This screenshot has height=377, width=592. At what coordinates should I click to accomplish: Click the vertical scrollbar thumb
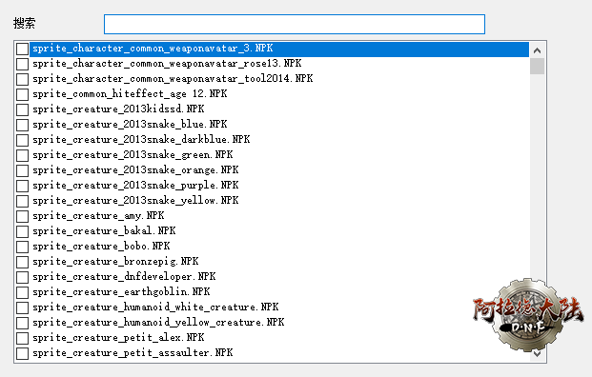click(537, 66)
